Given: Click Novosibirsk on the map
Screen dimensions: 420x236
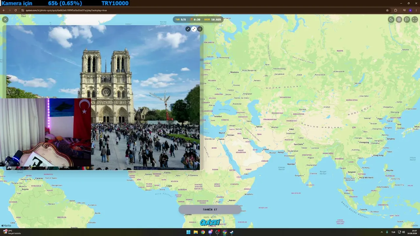Looking at the screenshot, I should click(320, 74).
